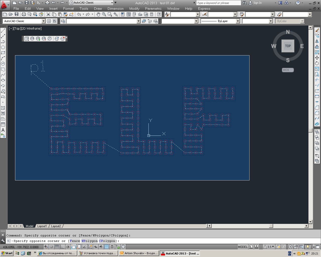This screenshot has width=321, height=257.
Task: Click the Help question mark toolbar icon
Action: point(159,15)
